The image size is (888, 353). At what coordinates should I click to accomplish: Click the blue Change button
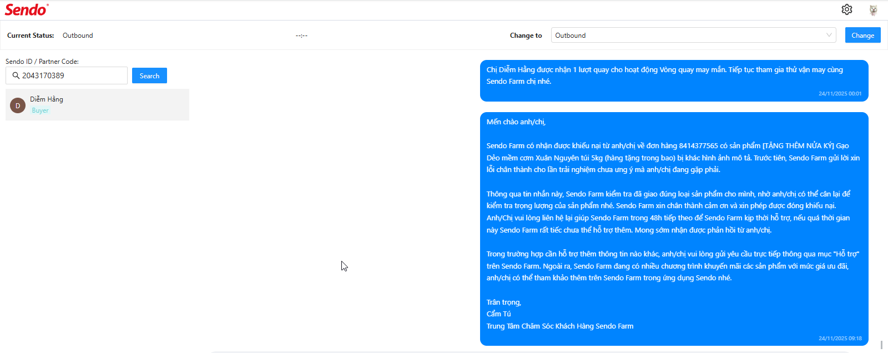(862, 35)
